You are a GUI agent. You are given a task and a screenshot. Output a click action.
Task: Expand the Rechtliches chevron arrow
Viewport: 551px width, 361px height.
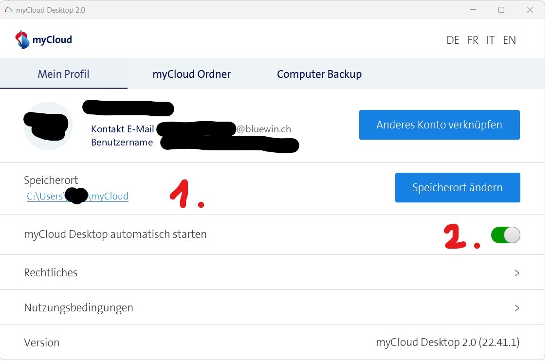click(x=517, y=273)
